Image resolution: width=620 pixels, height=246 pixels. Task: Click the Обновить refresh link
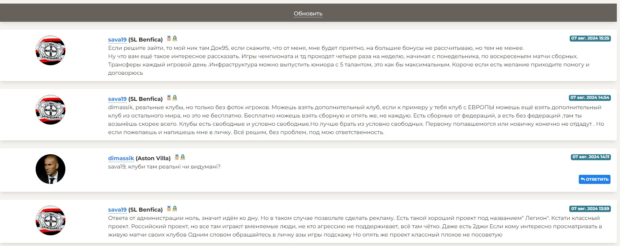[308, 14]
